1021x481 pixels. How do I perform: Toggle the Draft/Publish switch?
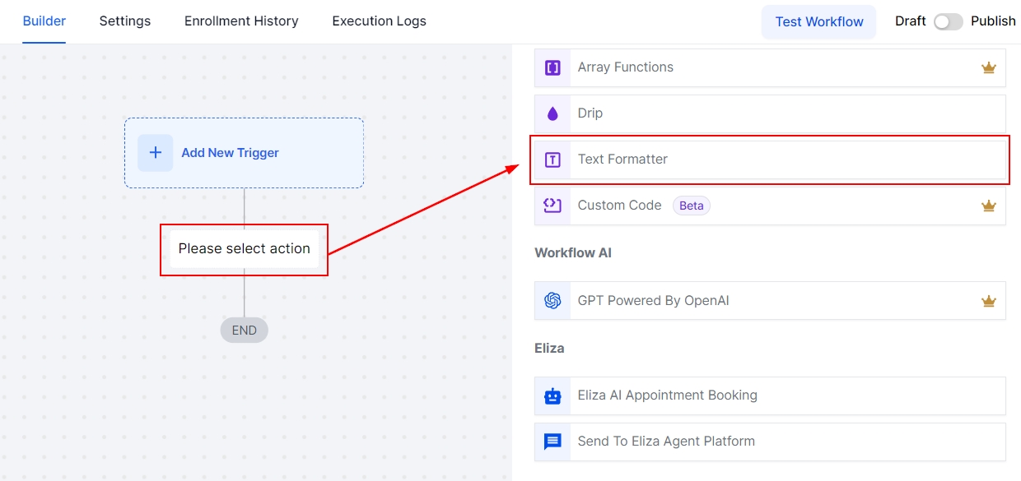click(x=948, y=22)
